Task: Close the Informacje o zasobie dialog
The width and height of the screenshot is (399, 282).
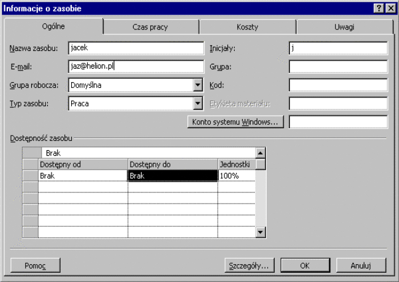Action: tap(390, 8)
